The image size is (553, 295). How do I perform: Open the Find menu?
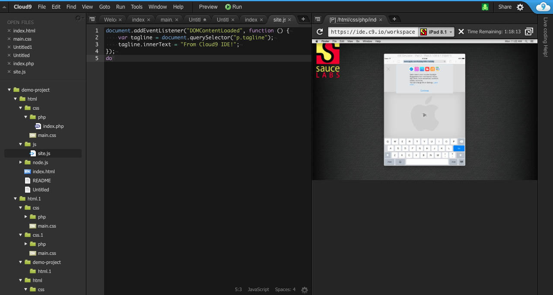71,7
